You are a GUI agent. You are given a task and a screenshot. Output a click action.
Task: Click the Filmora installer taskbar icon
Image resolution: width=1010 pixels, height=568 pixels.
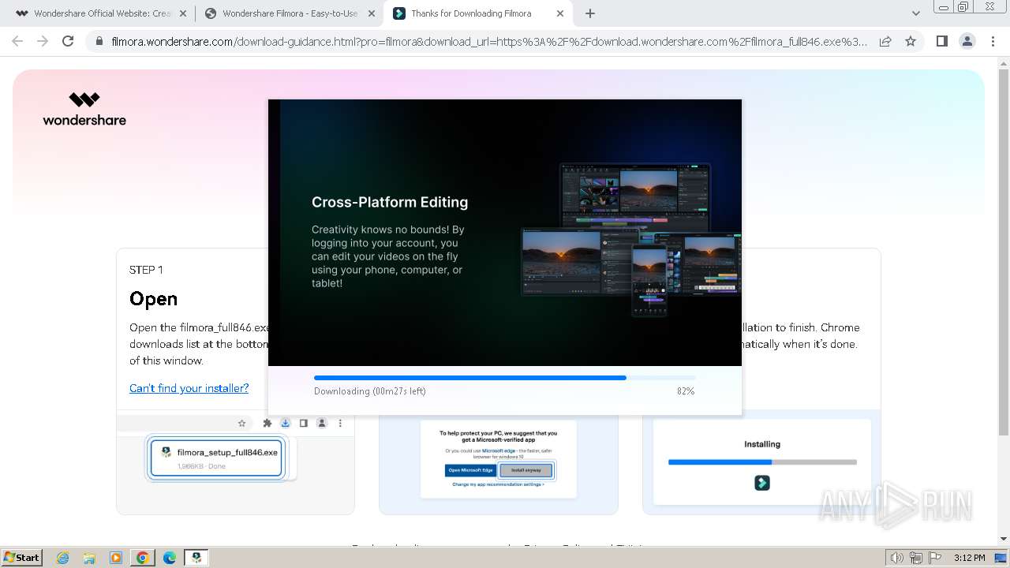(196, 558)
